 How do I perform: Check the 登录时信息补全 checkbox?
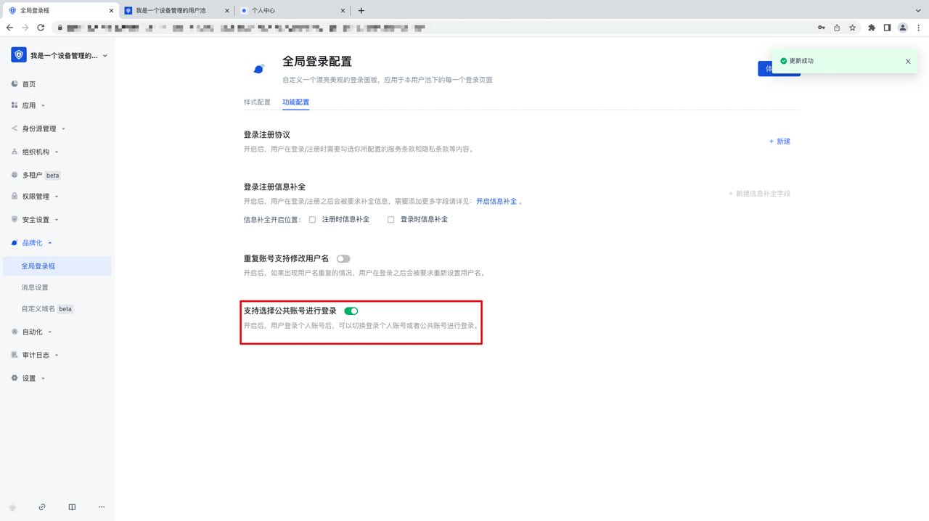pos(390,220)
